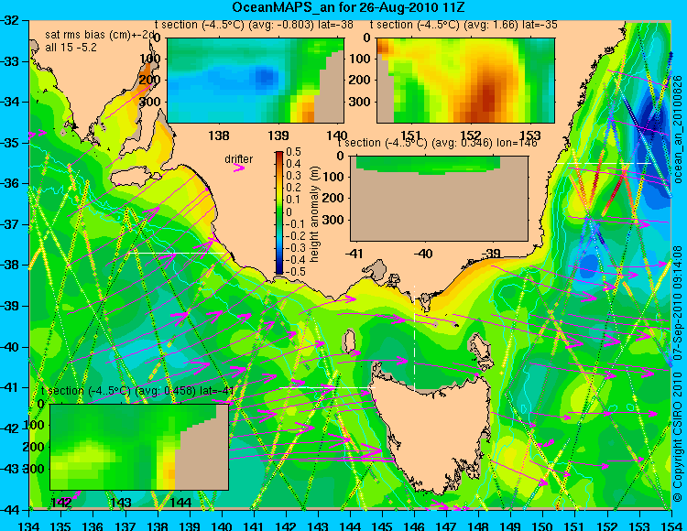Click the red satellite track near 152 longitude
The height and width of the screenshot is (531, 687).
tap(615, 192)
